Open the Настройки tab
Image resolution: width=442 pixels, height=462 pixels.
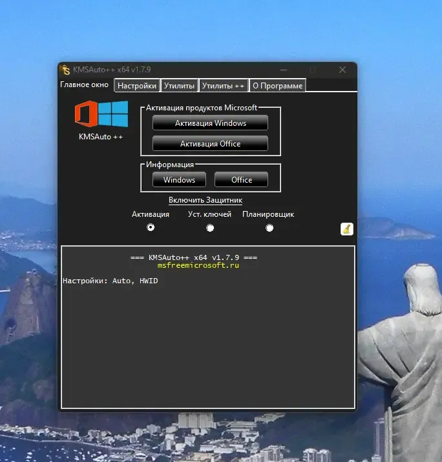pyautogui.click(x=137, y=86)
